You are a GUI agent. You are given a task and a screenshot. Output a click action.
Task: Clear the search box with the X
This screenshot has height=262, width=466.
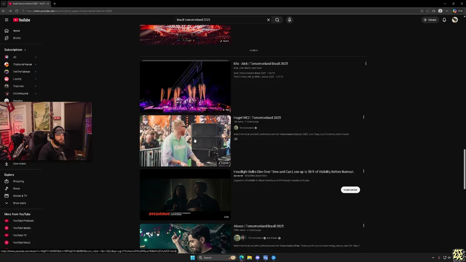click(268, 20)
